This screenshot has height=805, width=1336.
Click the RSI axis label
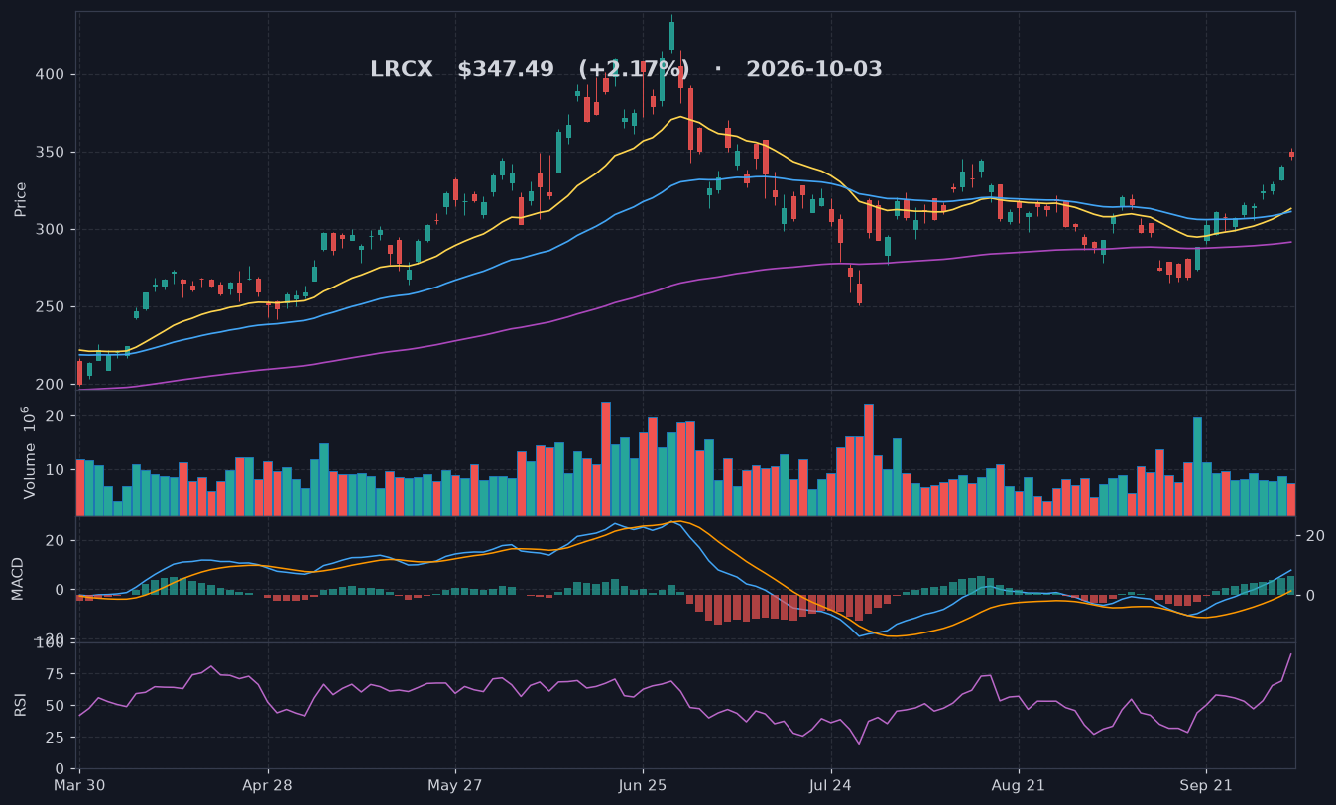click(x=21, y=705)
